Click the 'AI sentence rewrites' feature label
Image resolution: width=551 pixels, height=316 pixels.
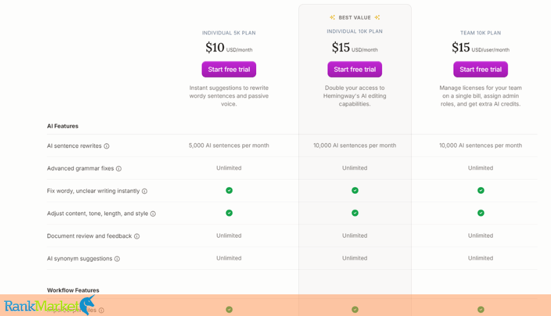point(74,146)
